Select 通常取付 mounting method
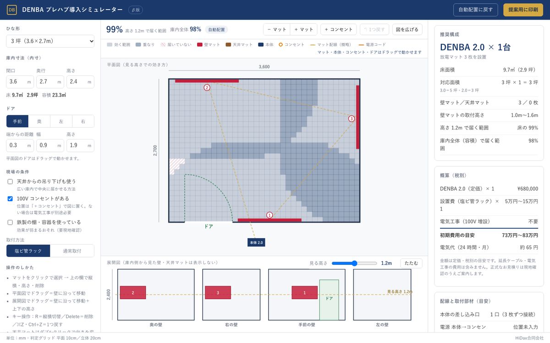The image size is (550, 343). pos(72,251)
